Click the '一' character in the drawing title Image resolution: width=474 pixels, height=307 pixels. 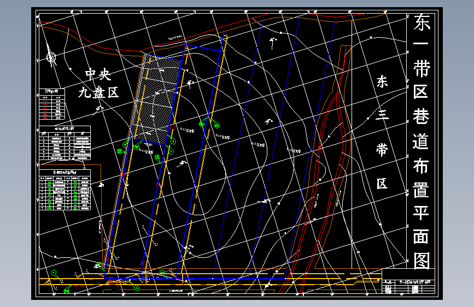(420, 44)
